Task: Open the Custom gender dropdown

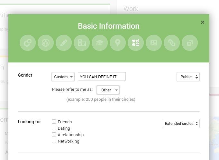Action: pos(63,77)
